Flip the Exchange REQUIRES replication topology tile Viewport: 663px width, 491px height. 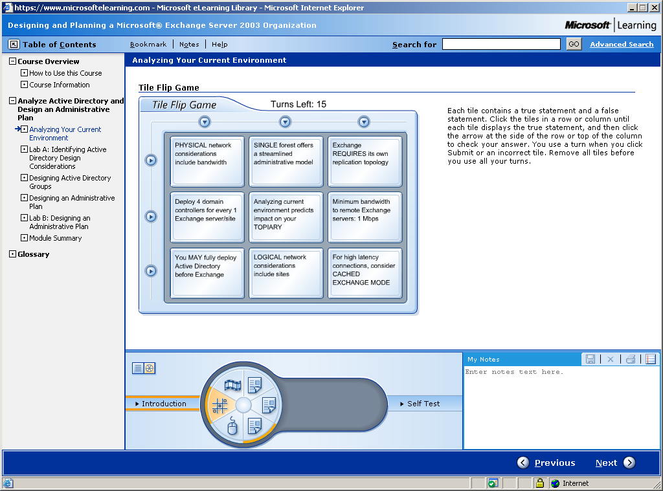(x=365, y=162)
